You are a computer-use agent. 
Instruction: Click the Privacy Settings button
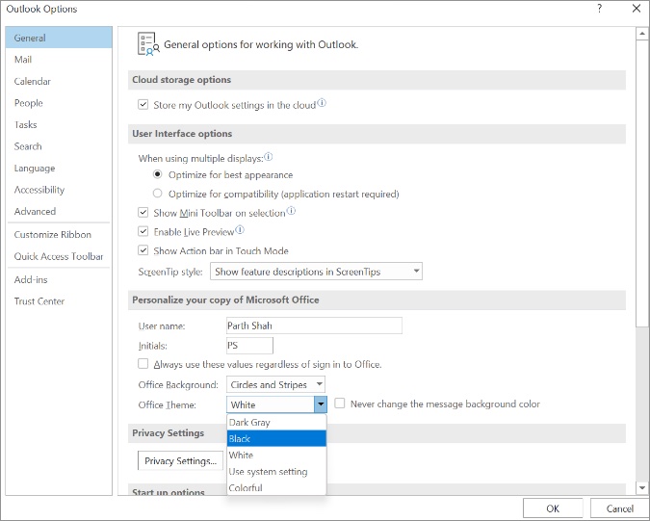point(180,461)
